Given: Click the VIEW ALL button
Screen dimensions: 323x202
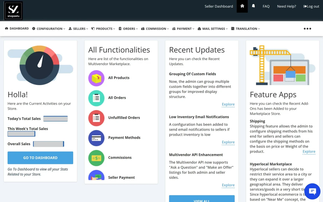Looking at the screenshot, I should 202,199.
